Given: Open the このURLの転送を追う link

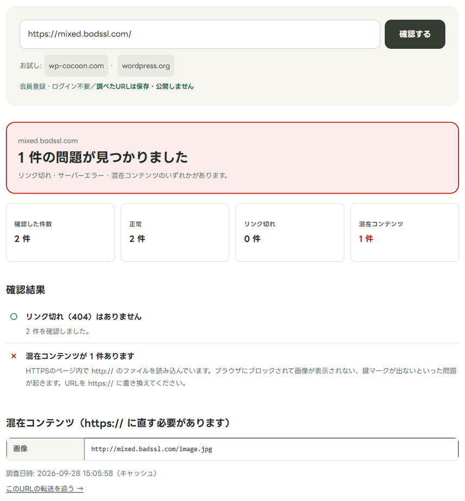Looking at the screenshot, I should point(44,489).
